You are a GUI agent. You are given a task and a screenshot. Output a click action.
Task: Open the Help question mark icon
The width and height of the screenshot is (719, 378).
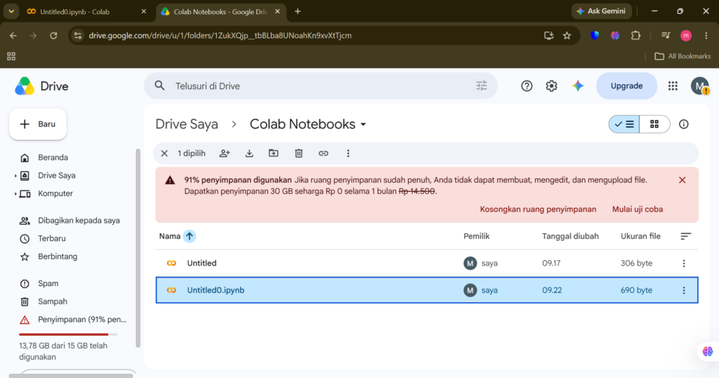coord(527,86)
